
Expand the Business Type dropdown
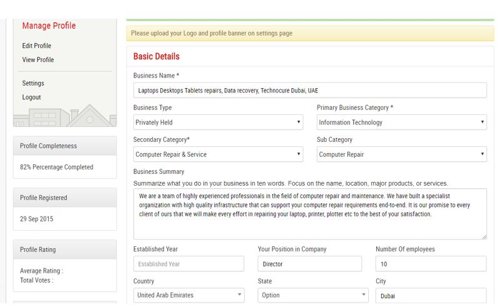pos(218,123)
